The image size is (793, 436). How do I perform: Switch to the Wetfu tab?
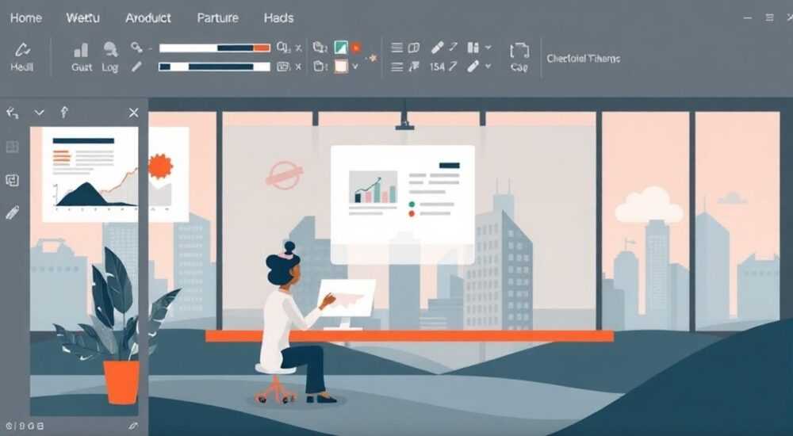point(83,17)
